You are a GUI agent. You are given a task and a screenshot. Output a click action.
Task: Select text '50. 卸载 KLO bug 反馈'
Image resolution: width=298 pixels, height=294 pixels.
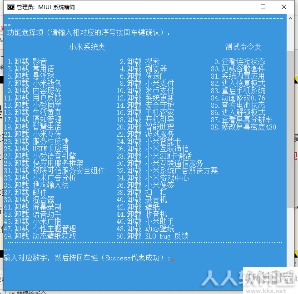153,236
